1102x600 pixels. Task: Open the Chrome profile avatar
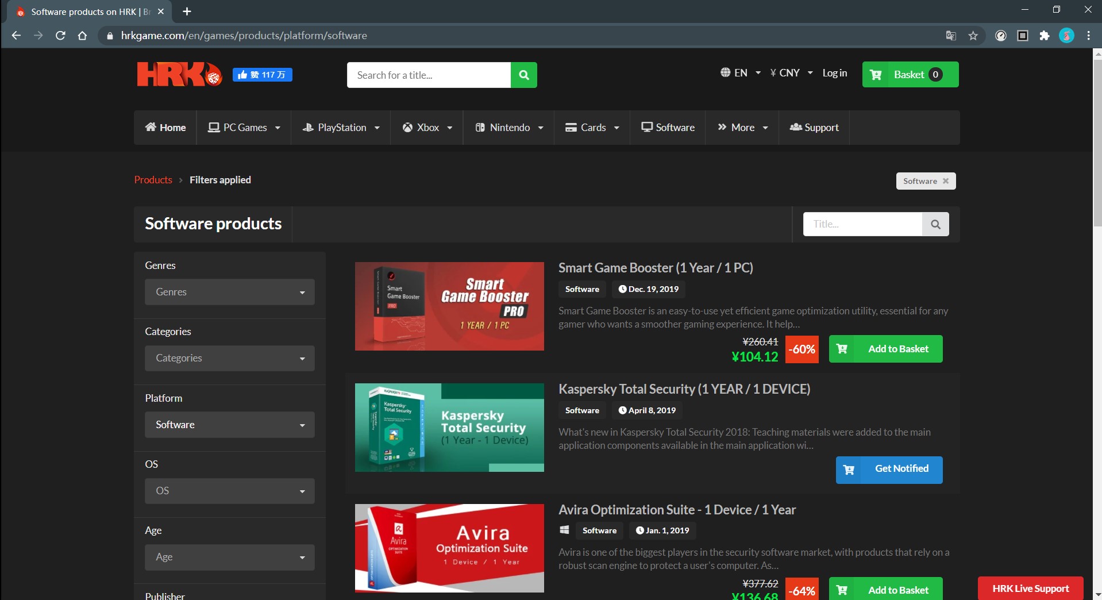[x=1066, y=36]
